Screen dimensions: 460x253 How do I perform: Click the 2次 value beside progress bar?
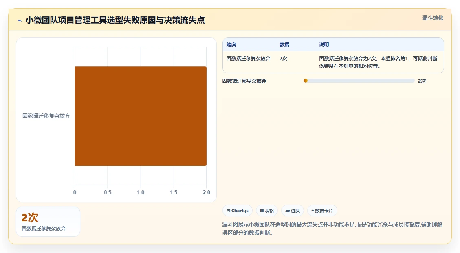tap(422, 81)
